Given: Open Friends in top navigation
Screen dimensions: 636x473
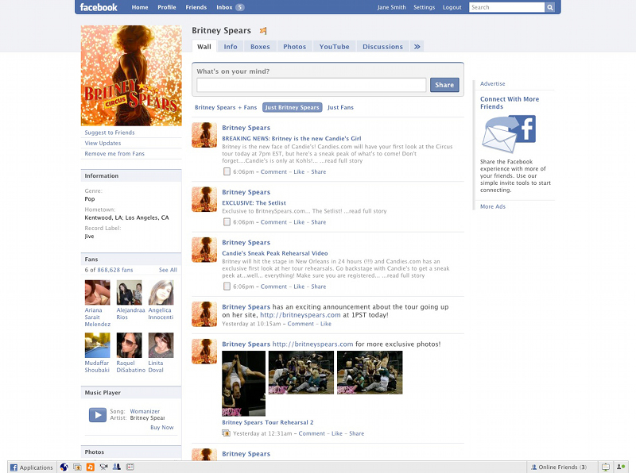Looking at the screenshot, I should [196, 7].
